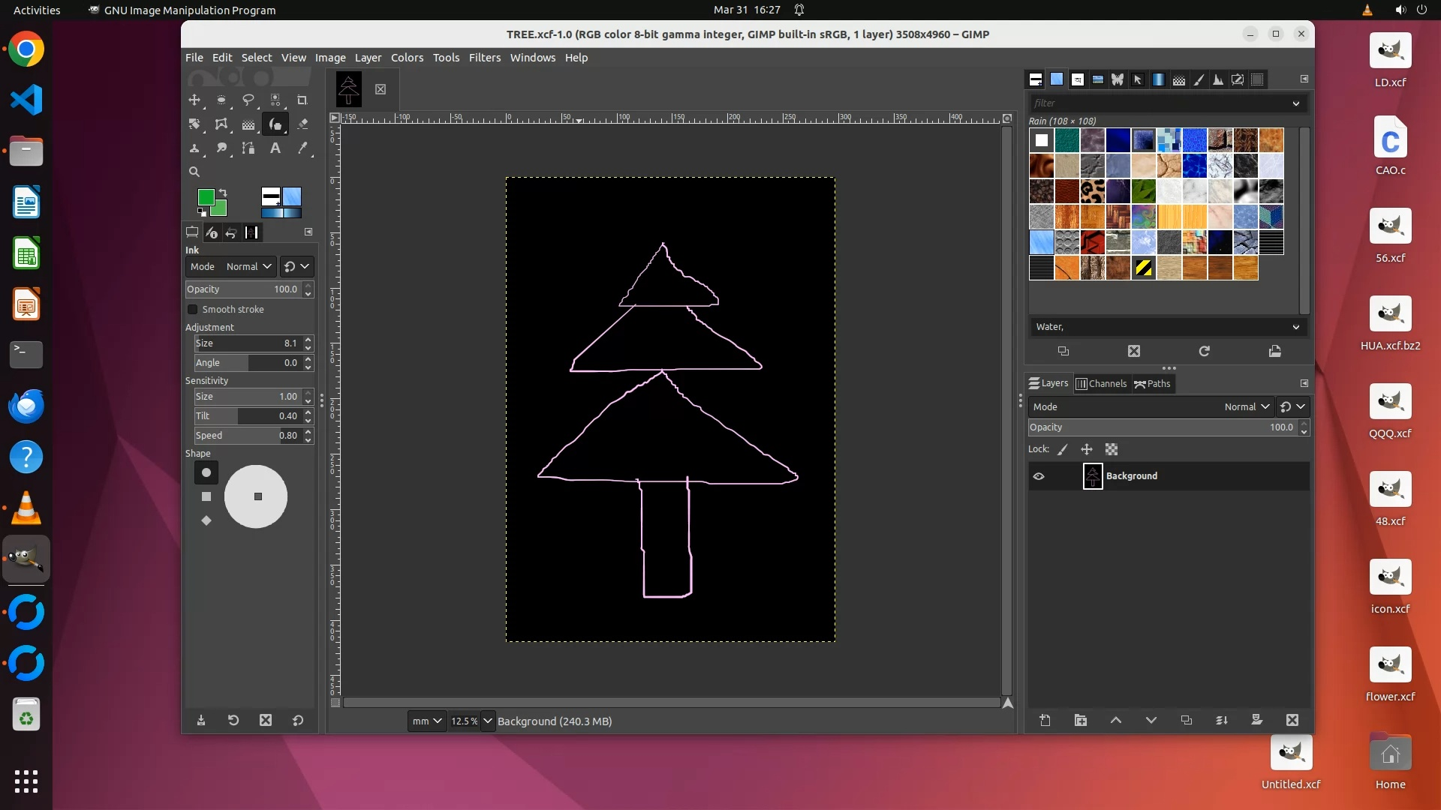Viewport: 1441px width, 810px height.
Task: Switch to the Channels tab
Action: coord(1101,383)
